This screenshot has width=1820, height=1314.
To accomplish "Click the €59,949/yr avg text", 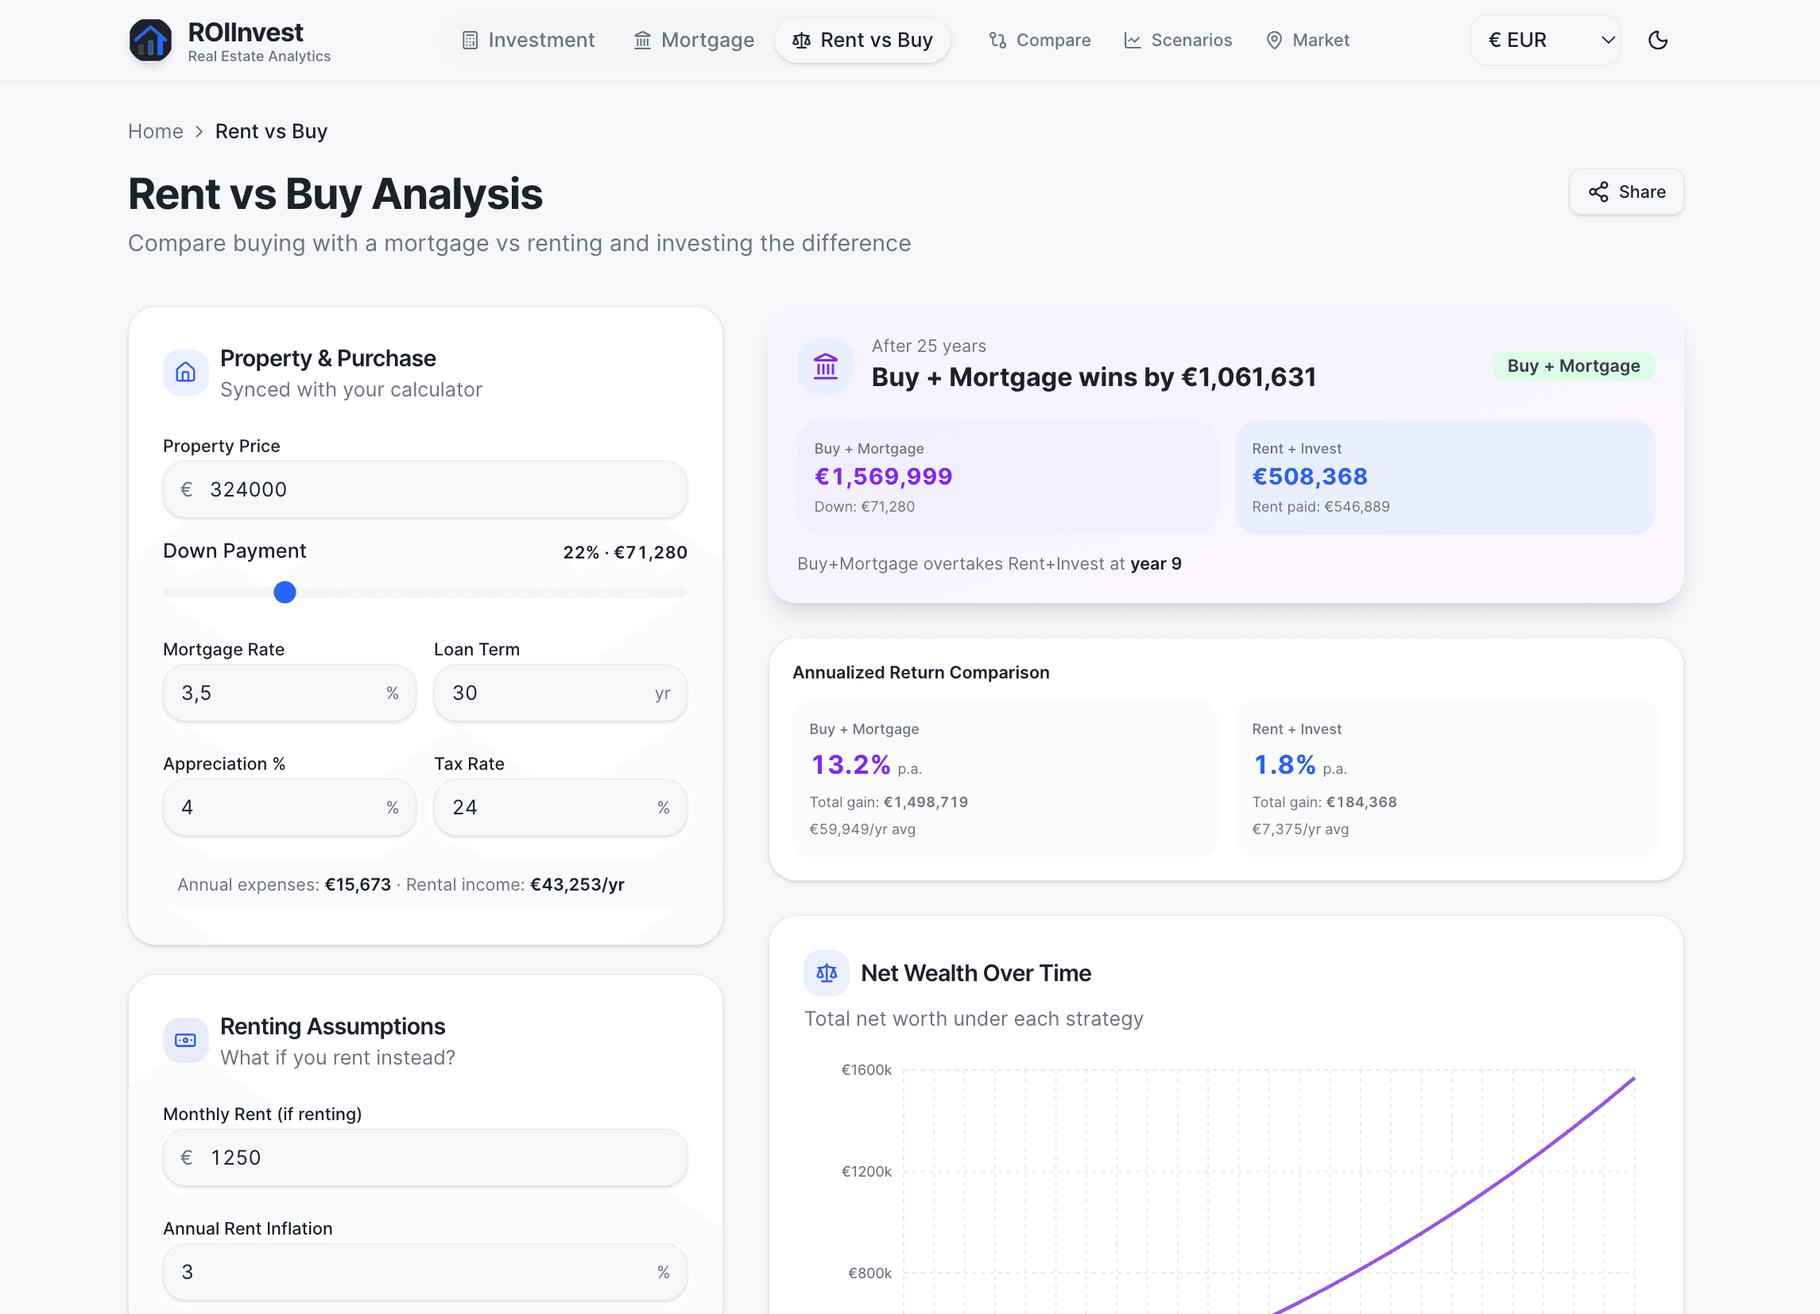I will coord(862,829).
